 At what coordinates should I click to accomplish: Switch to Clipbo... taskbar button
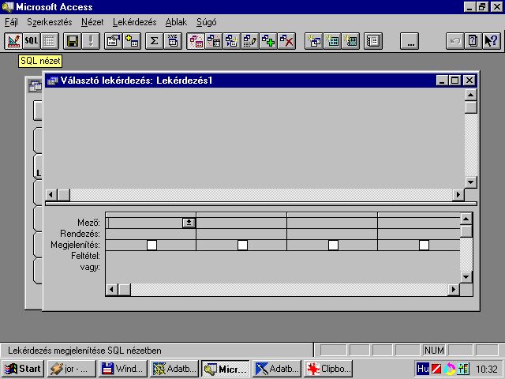coord(328,369)
